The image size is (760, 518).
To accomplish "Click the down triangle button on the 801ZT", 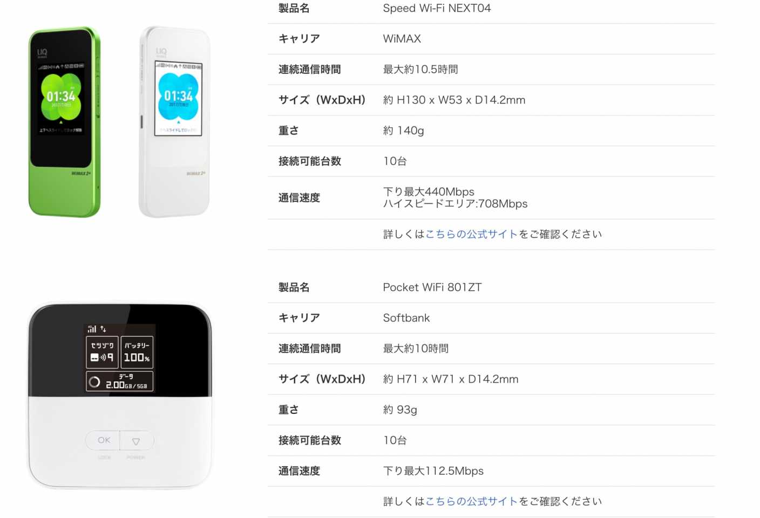I will coord(137,441).
